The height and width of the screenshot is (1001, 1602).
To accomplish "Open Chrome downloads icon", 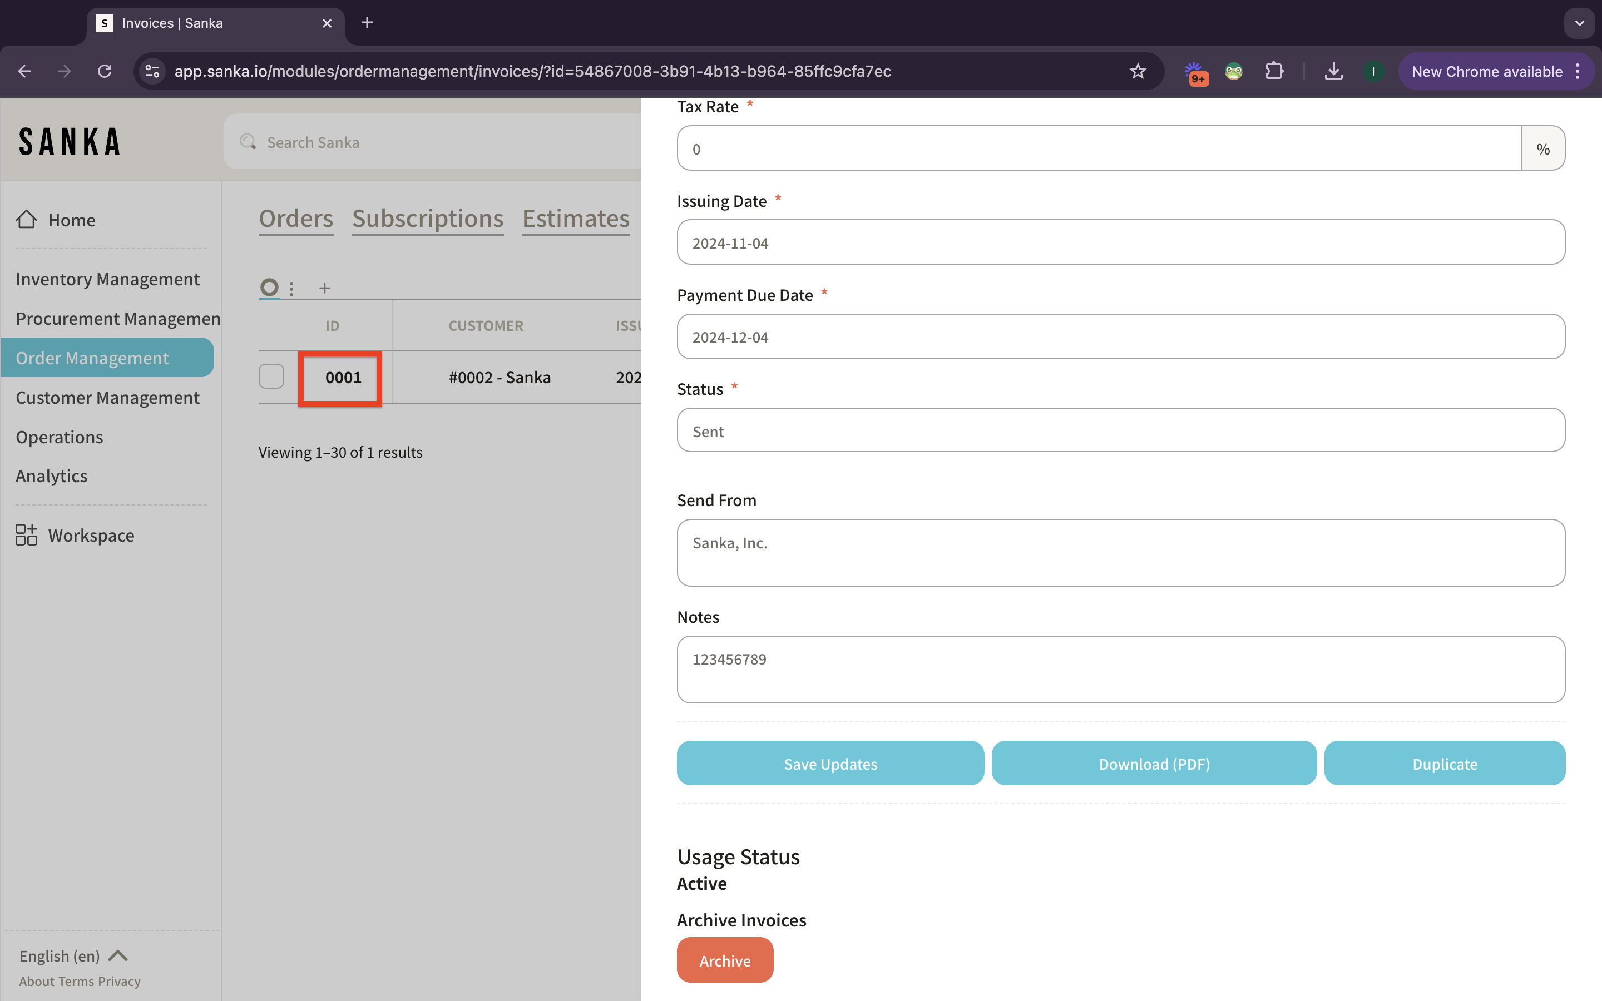I will tap(1333, 71).
